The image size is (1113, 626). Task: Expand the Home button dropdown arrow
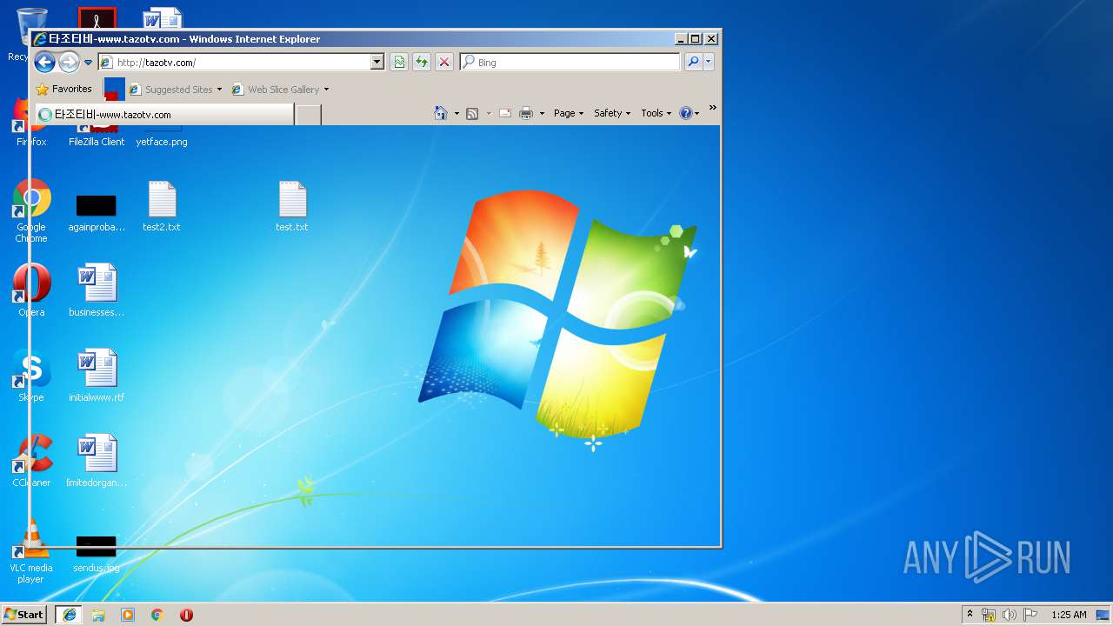457,114
